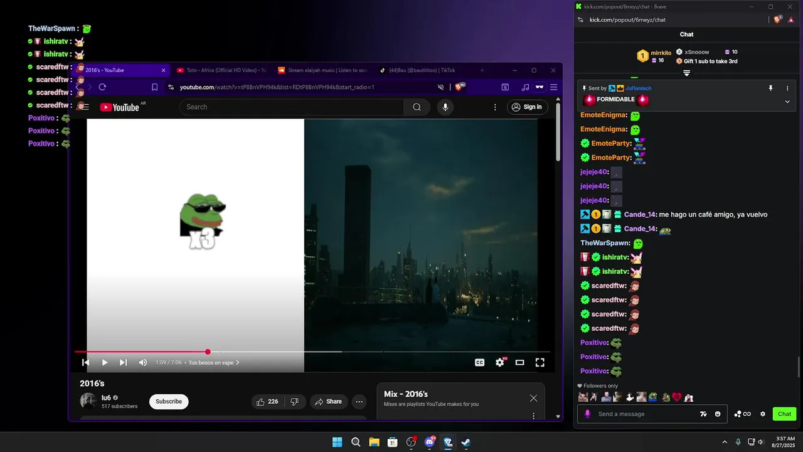
Task: Open Brave main hamburger menu
Action: click(553, 87)
